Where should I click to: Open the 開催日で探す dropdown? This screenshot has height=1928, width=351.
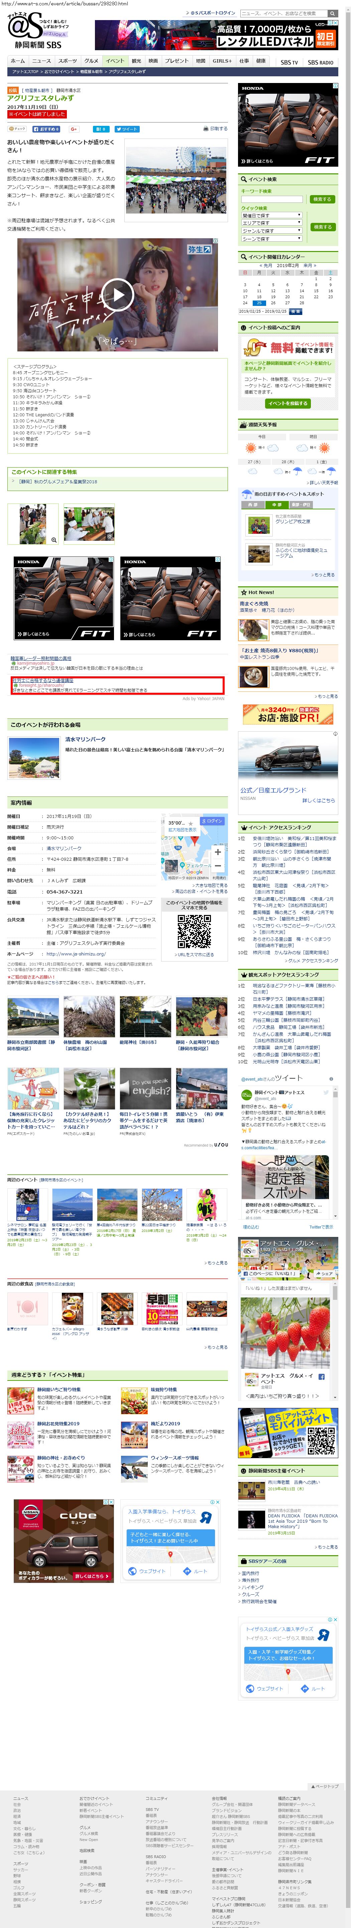tap(271, 215)
